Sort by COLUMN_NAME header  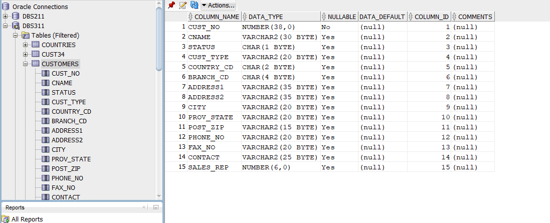click(215, 17)
